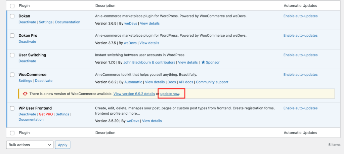Click View version 6.9.2 details link
This screenshot has width=344, height=154.
(134, 94)
